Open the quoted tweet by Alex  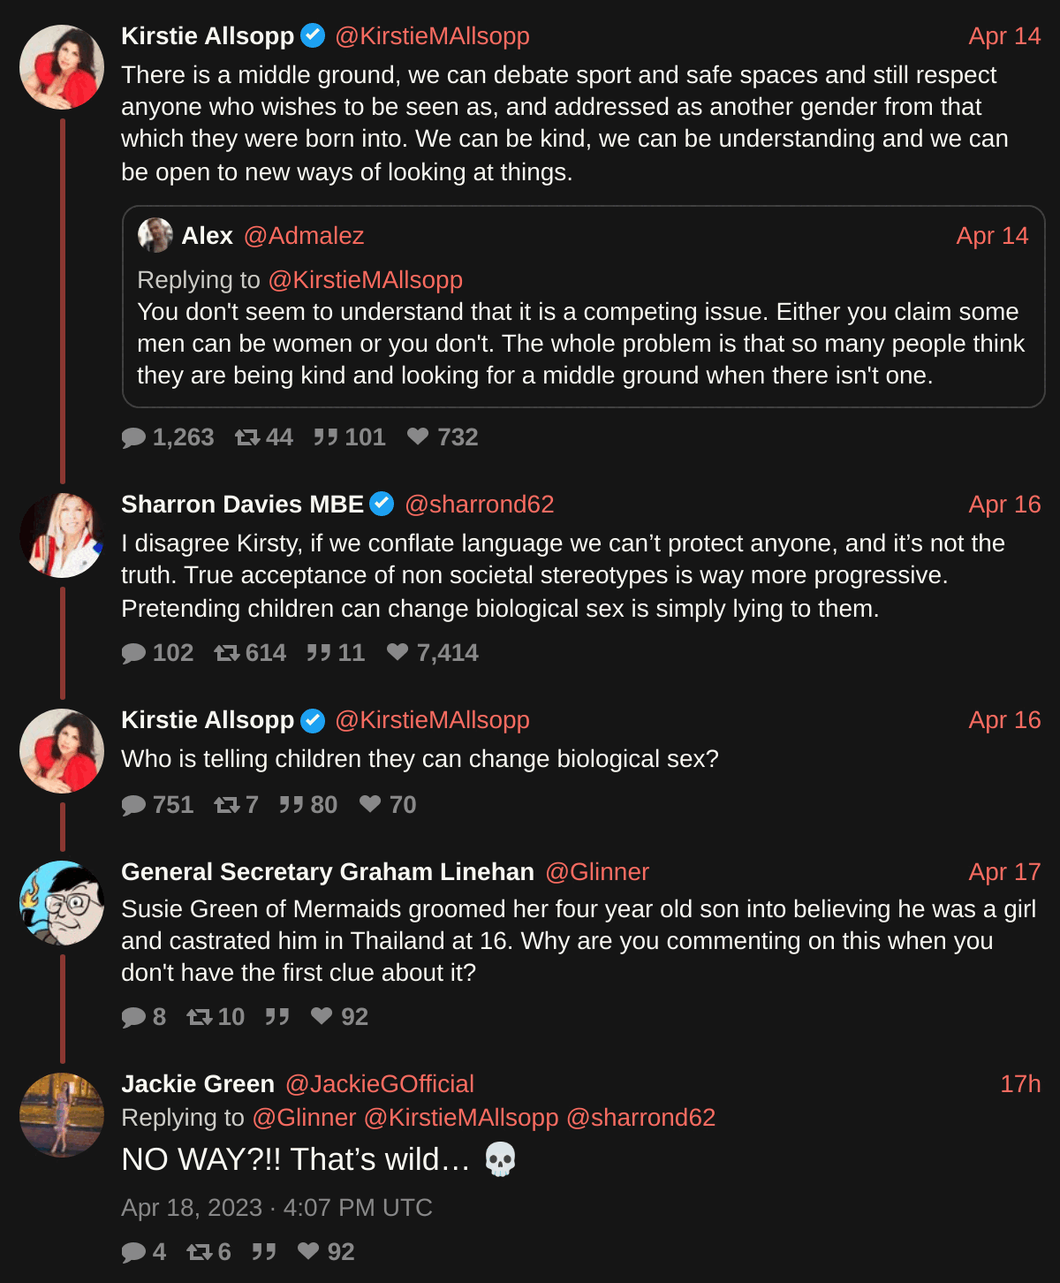[583, 345]
